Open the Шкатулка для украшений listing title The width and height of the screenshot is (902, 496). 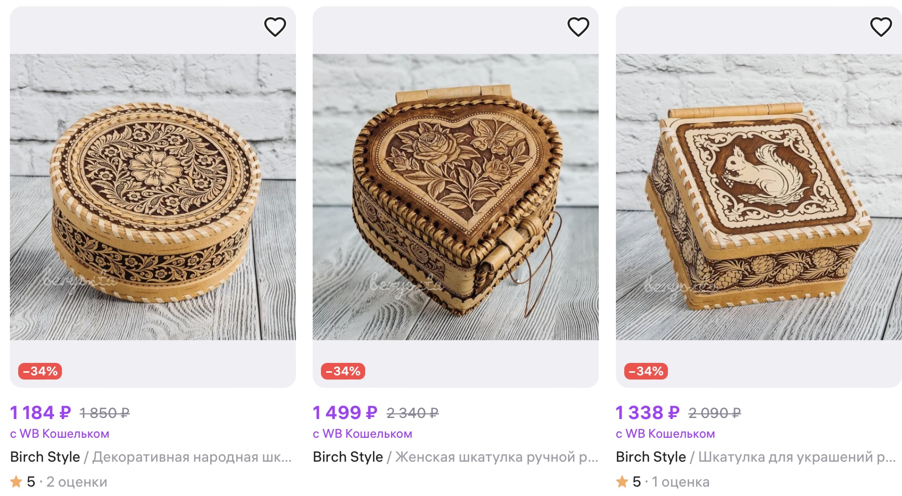(796, 457)
